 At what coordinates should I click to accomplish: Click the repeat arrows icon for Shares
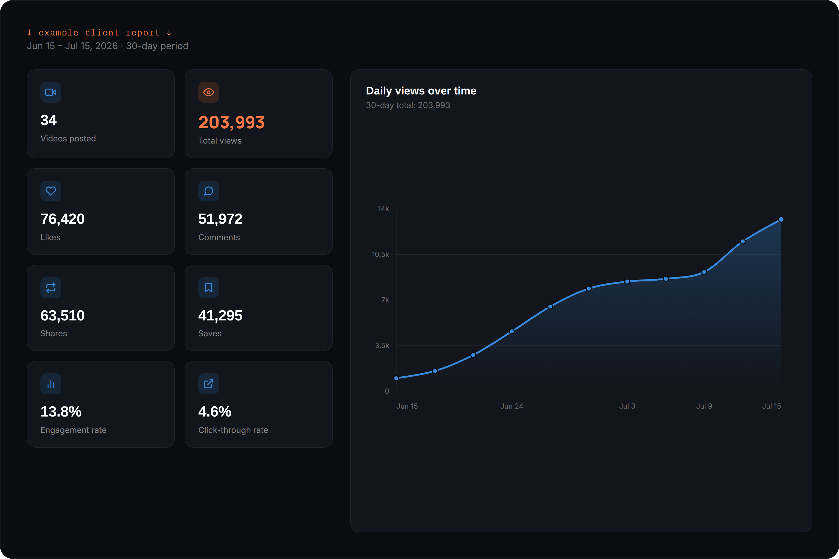point(51,288)
